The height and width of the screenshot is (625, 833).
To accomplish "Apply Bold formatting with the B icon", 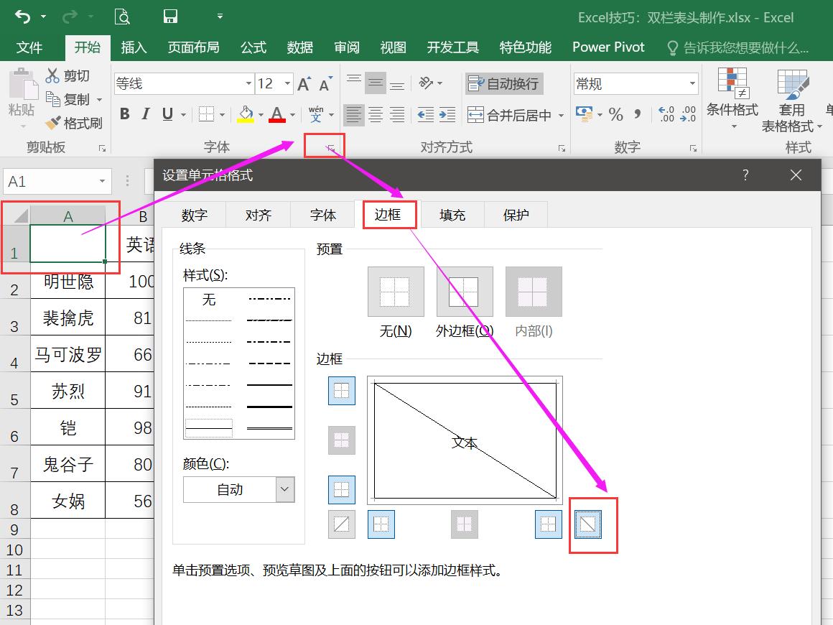I will coord(124,114).
